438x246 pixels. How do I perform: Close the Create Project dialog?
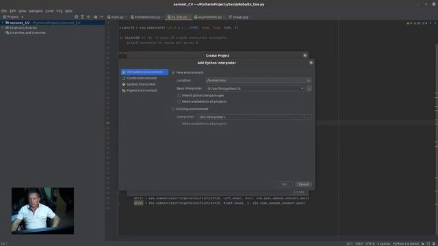(305, 55)
